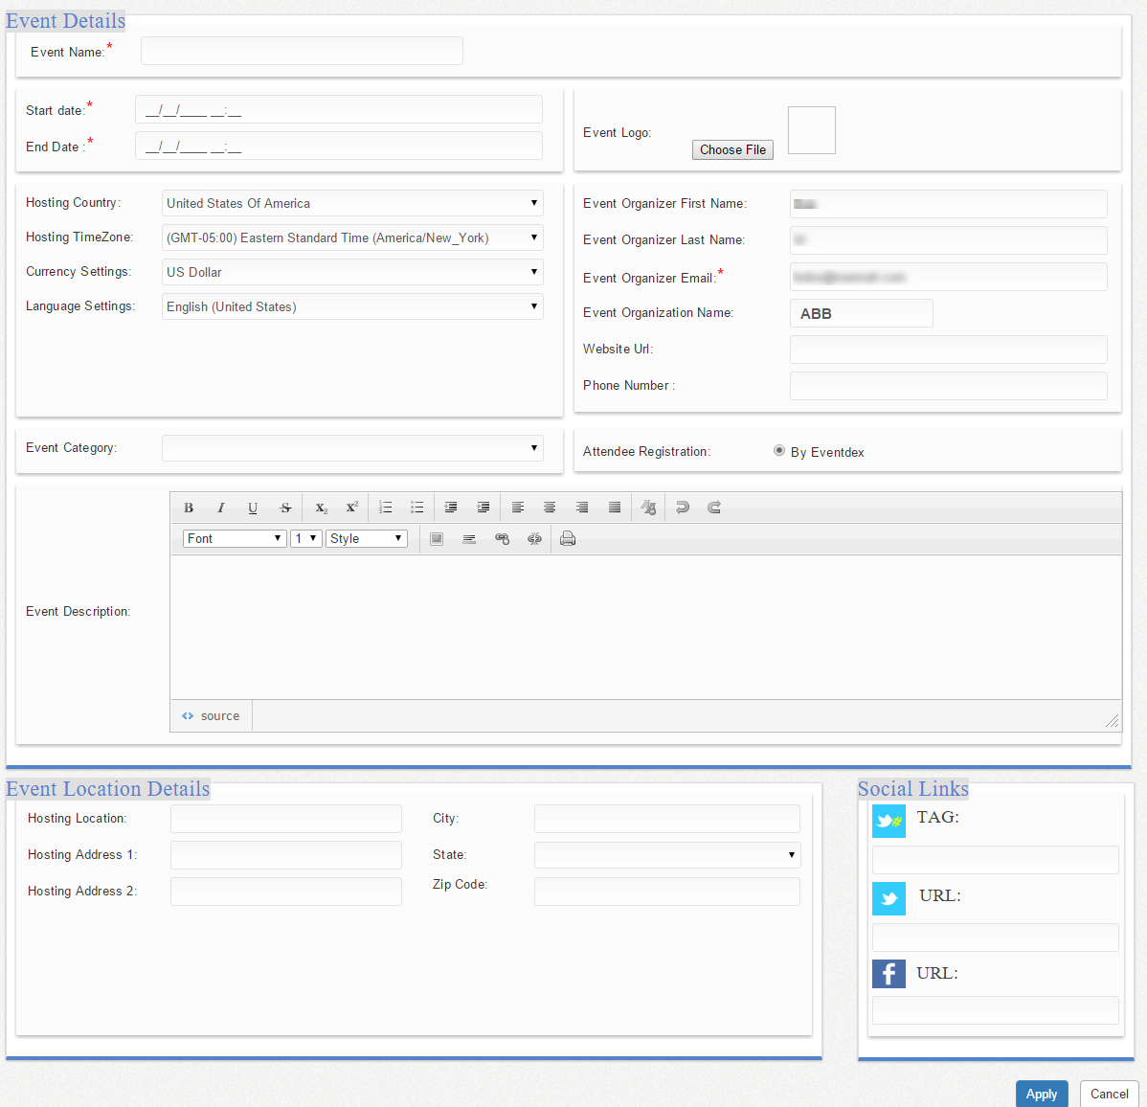Click the editor resize handle corner
The image size is (1147, 1107).
coord(1112,721)
